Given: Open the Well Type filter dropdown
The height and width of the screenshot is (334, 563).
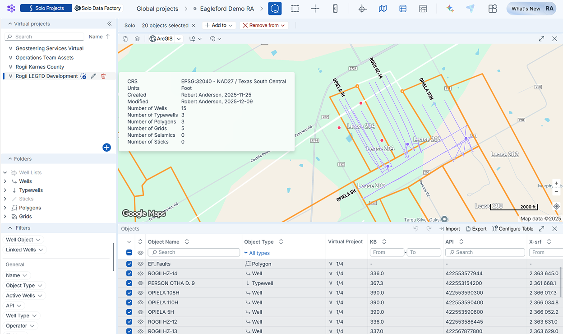Looking at the screenshot, I should [22, 316].
